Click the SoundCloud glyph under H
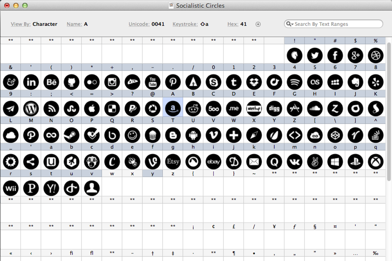 315,109
